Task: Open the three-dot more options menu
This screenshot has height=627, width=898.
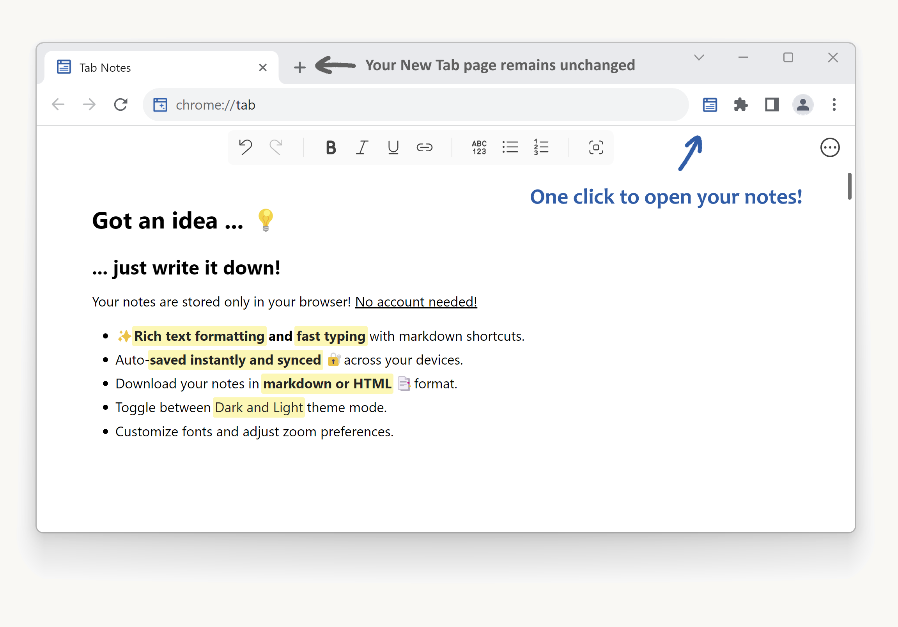Action: pos(829,147)
